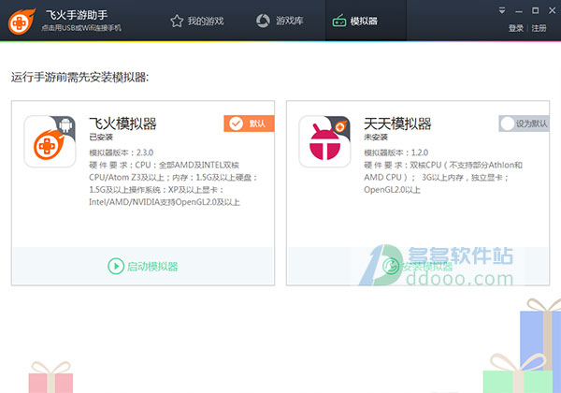The width and height of the screenshot is (561, 393).
Task: Click the 飞火手游助手 title text
Action: [77, 15]
